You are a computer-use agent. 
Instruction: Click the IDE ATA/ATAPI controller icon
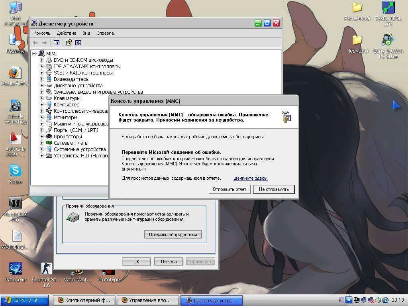[x=49, y=67]
